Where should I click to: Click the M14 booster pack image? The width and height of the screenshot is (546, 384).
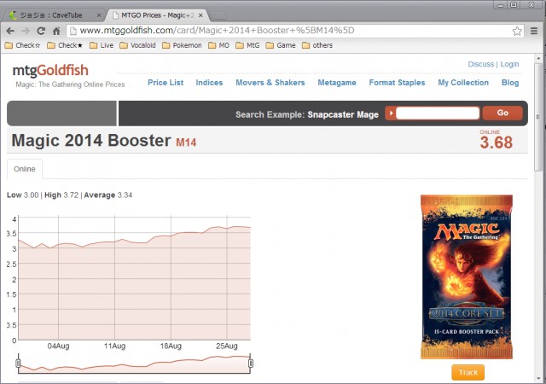tap(467, 277)
